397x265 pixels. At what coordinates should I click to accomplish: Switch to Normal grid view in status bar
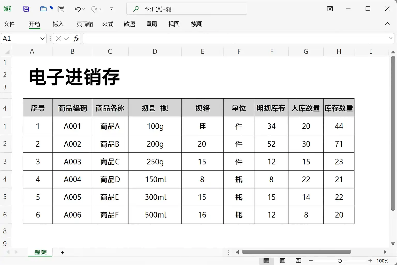pyautogui.click(x=266, y=261)
